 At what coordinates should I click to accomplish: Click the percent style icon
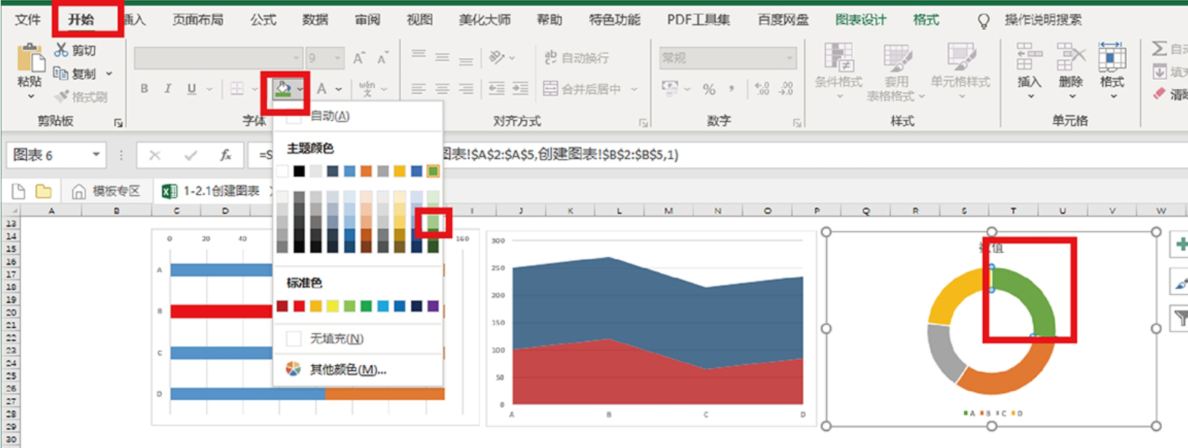pyautogui.click(x=709, y=90)
